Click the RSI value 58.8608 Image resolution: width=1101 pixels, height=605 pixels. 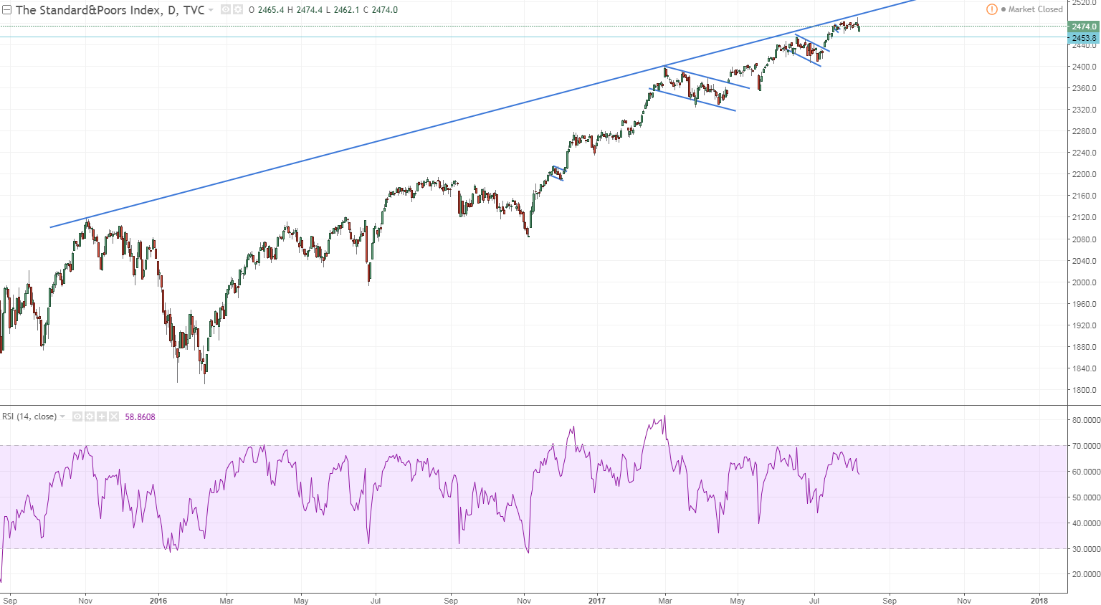[140, 416]
